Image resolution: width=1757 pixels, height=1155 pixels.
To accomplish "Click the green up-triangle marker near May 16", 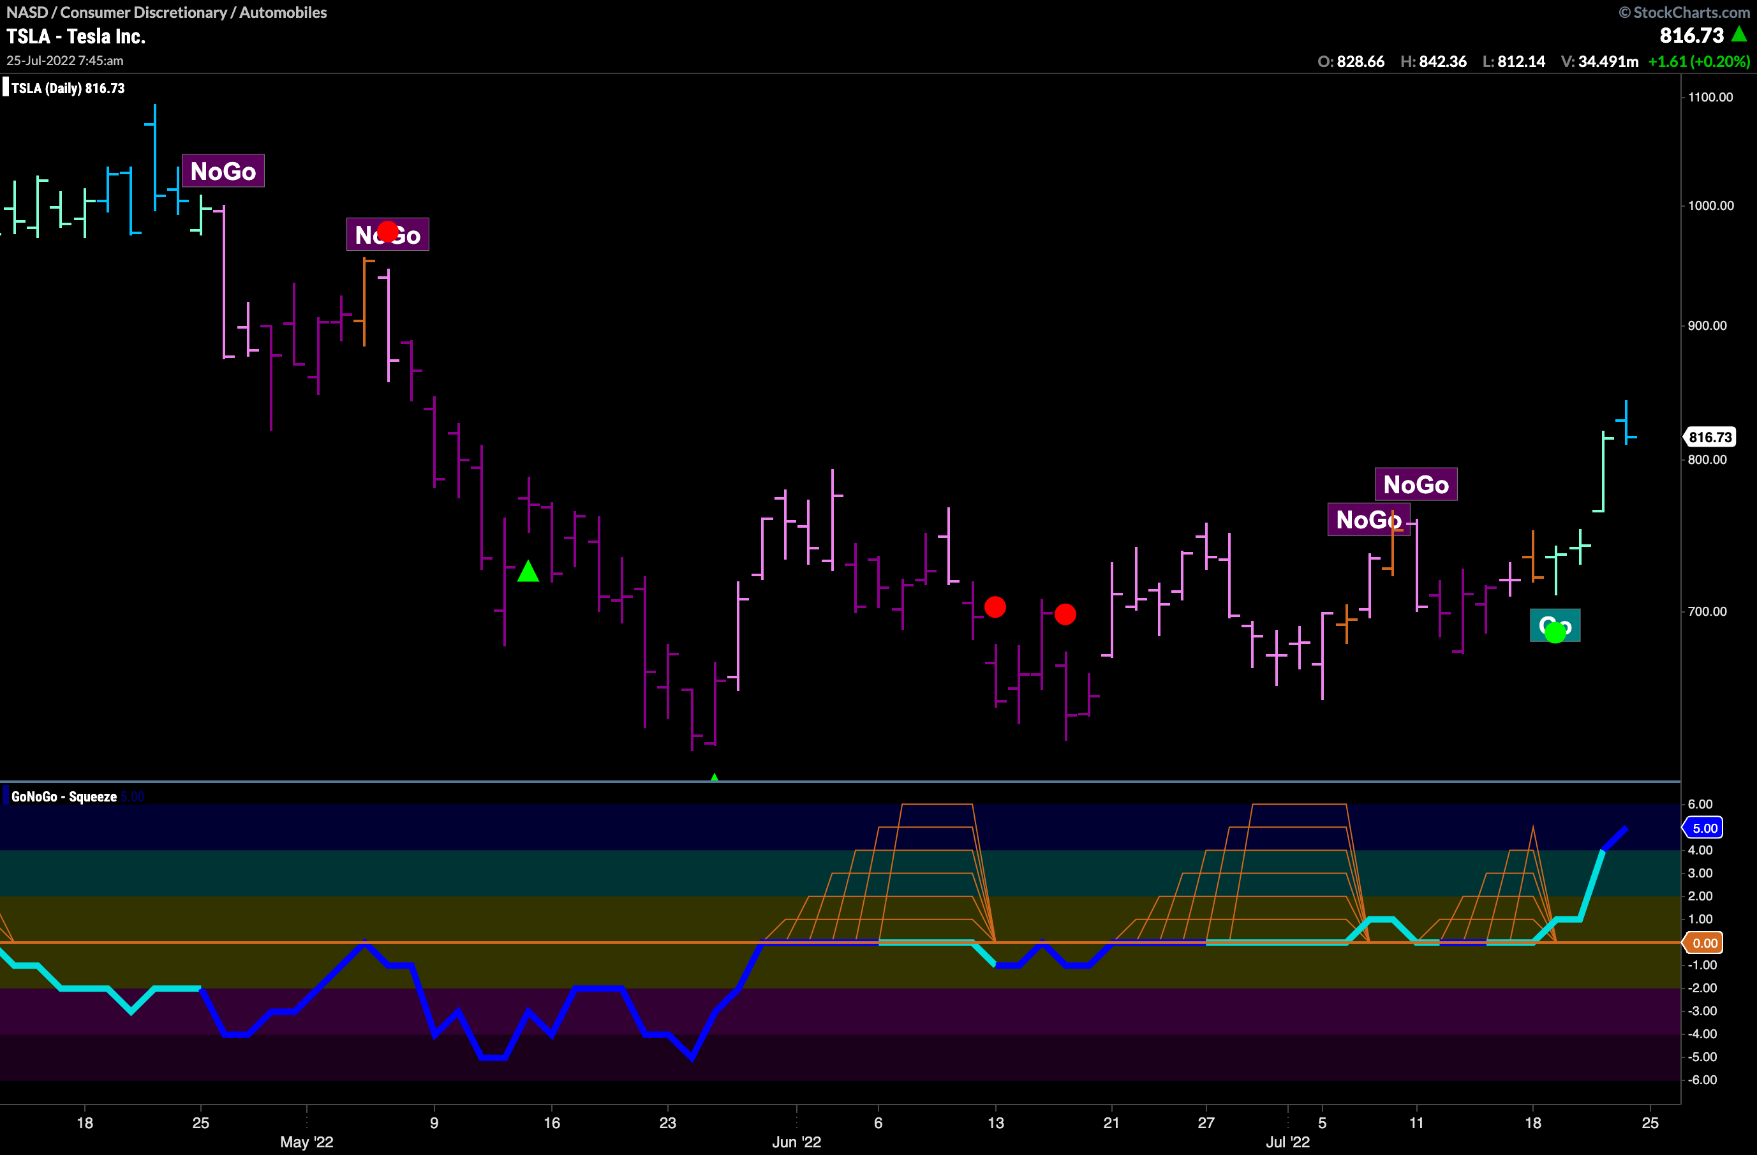I will tap(528, 571).
